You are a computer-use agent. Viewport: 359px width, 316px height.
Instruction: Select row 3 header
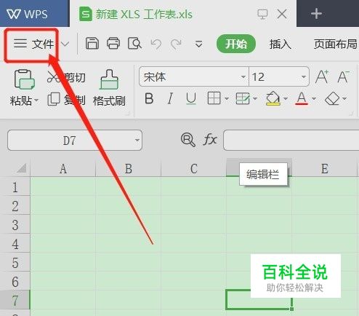coord(15,225)
